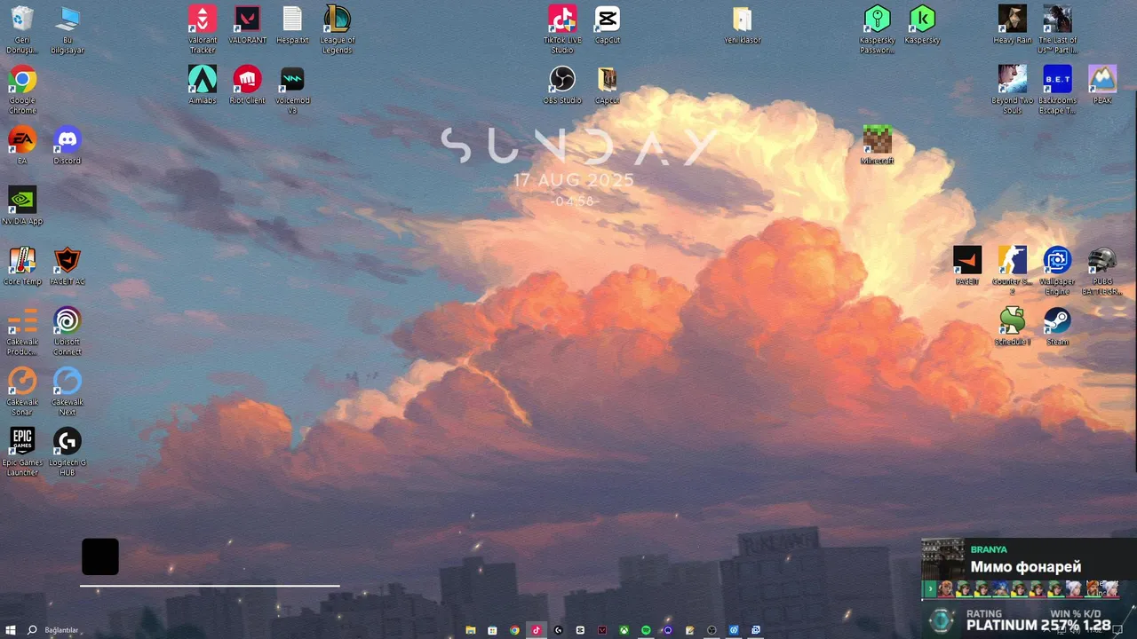
Task: Launch FACEIT AC shortcut
Action: [68, 265]
